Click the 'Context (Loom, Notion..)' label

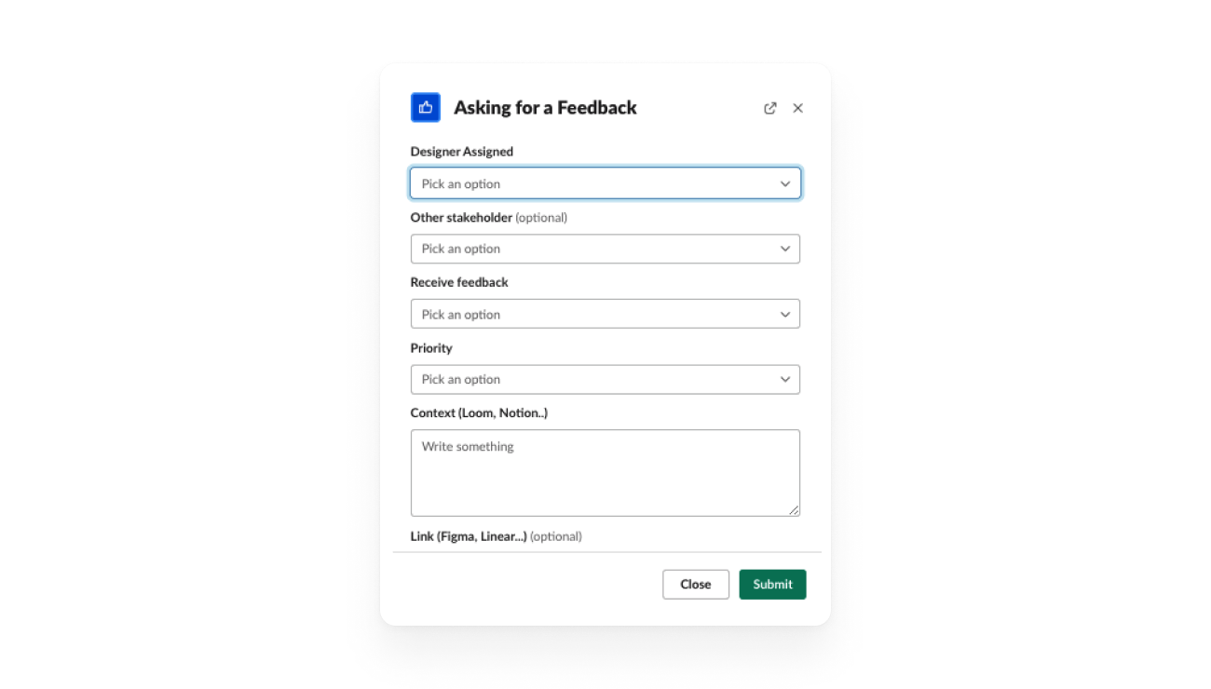point(479,412)
